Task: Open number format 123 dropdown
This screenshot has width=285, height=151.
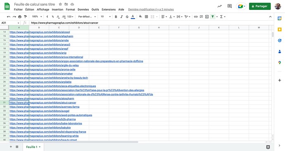Action: point(70,17)
